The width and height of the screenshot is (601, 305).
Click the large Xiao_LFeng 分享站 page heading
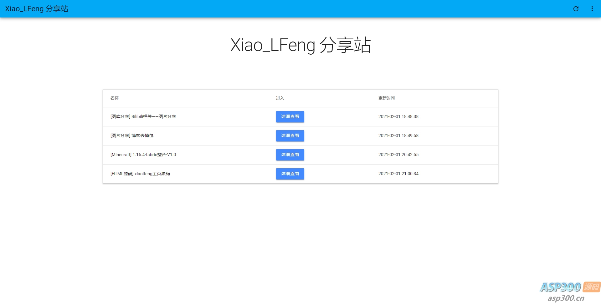tap(300, 45)
